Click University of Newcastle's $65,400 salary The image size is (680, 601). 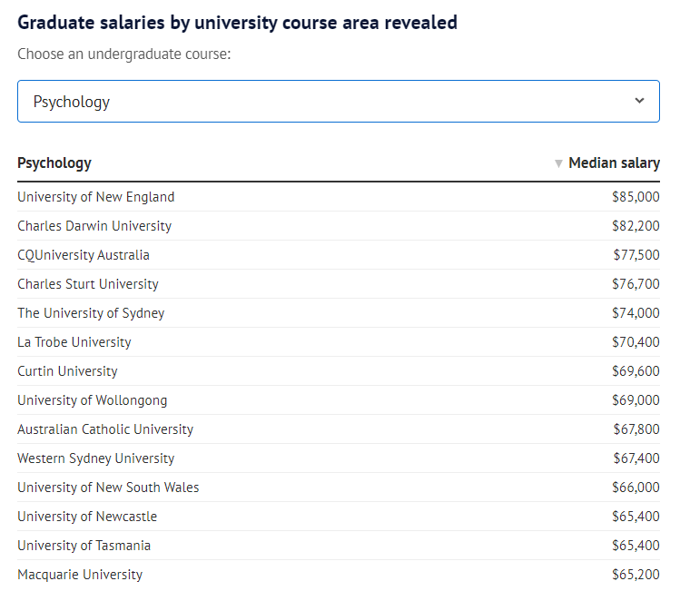[x=636, y=517]
